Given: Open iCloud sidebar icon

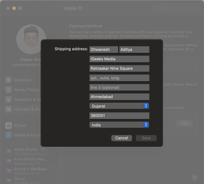Looking at the screenshot, I should 9,125.
